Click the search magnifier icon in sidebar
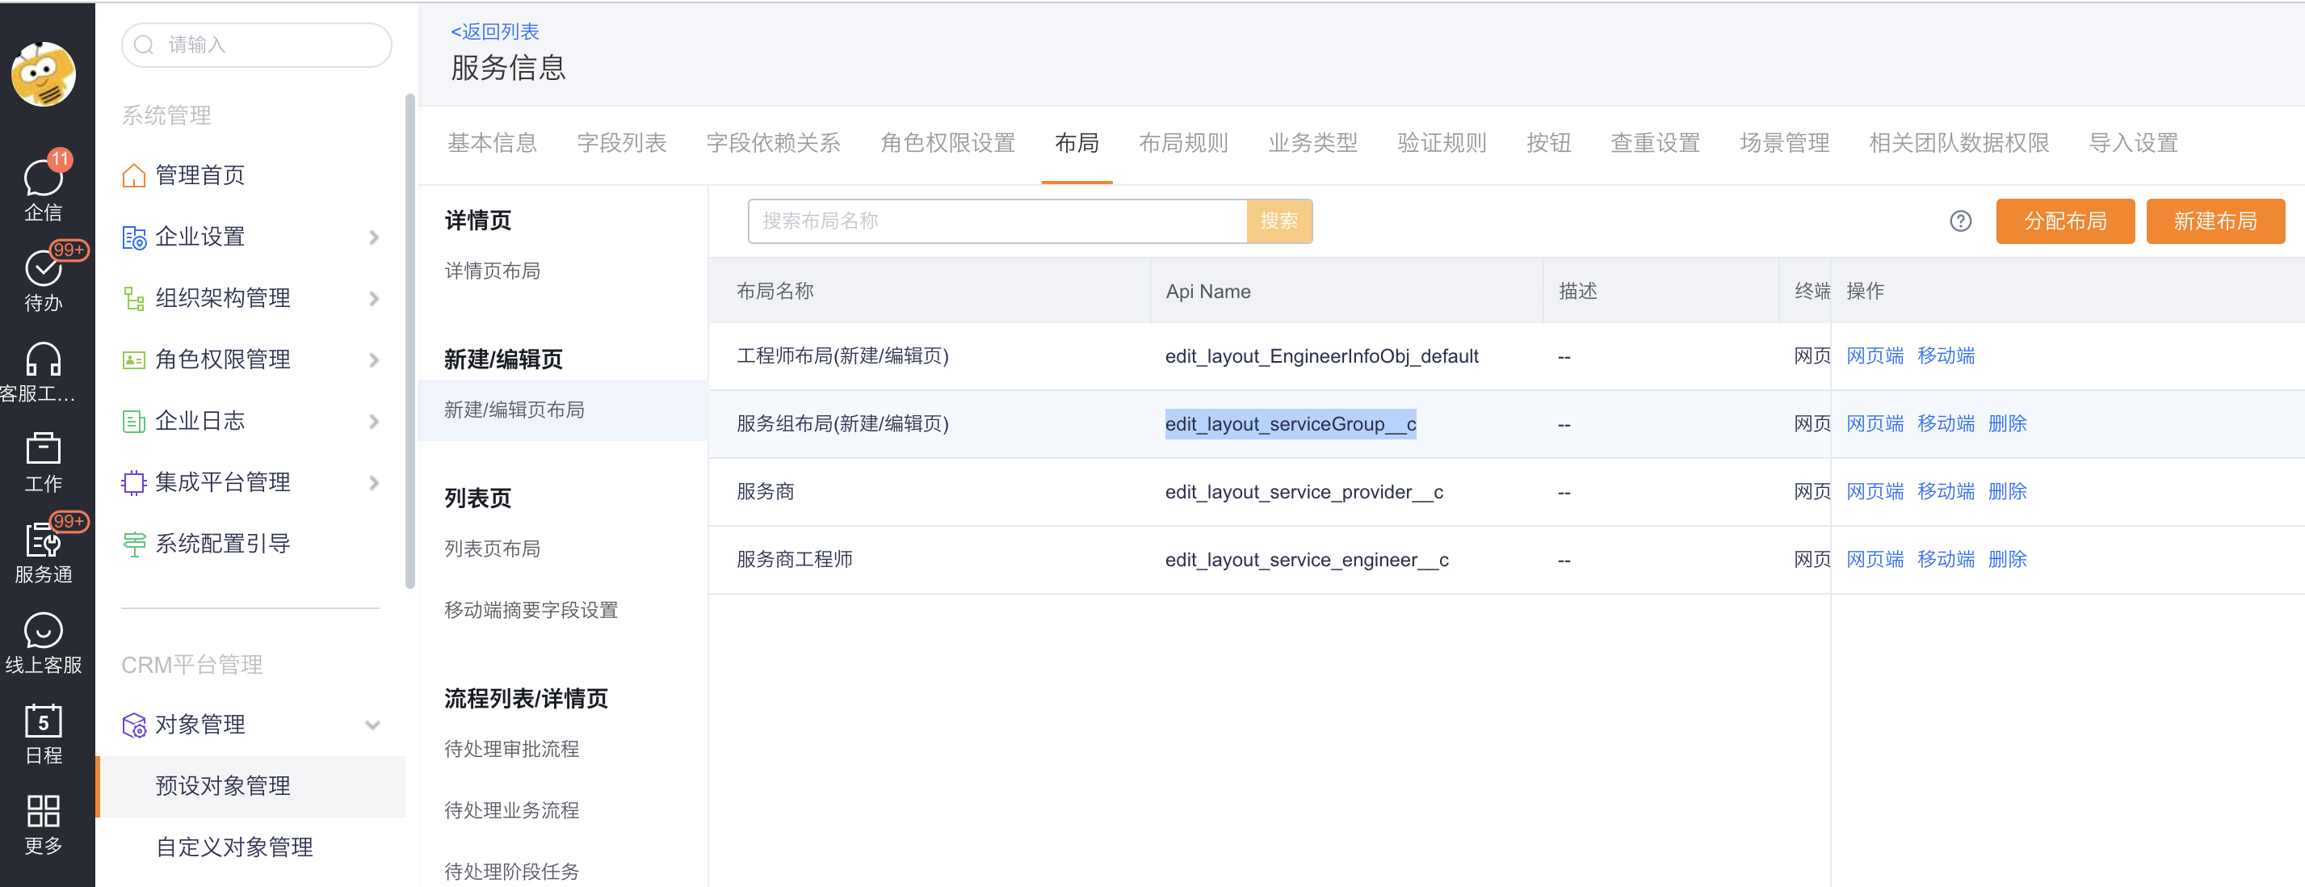Viewport: 2305px width, 887px height. [x=143, y=44]
